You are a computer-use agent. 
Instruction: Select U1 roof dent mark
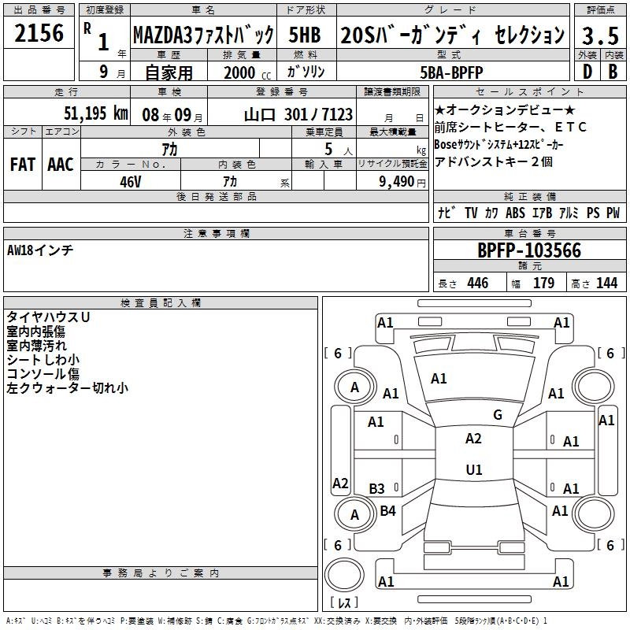[474, 469]
